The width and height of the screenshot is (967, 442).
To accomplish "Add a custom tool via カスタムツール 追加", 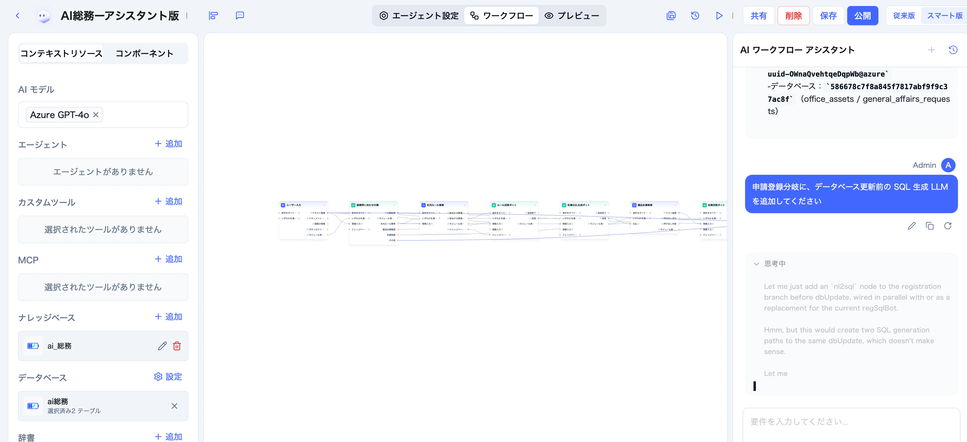I will (x=168, y=201).
